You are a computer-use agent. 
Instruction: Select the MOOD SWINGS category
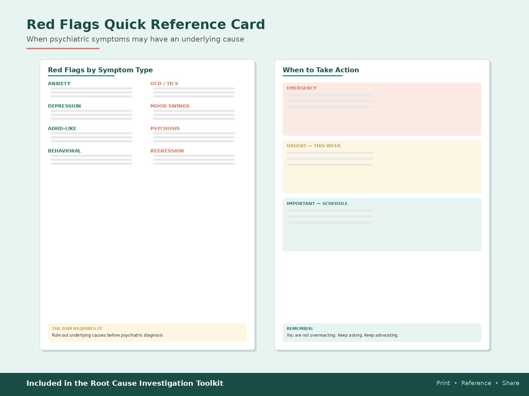pos(170,106)
